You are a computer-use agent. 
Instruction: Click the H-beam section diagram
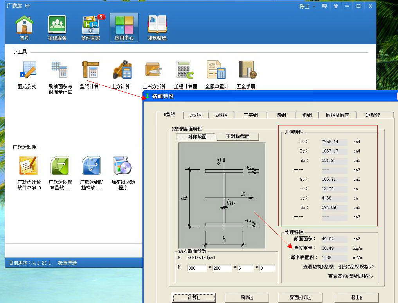[222, 196]
